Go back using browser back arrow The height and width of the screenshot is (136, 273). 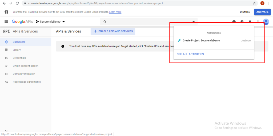pos(4,3)
